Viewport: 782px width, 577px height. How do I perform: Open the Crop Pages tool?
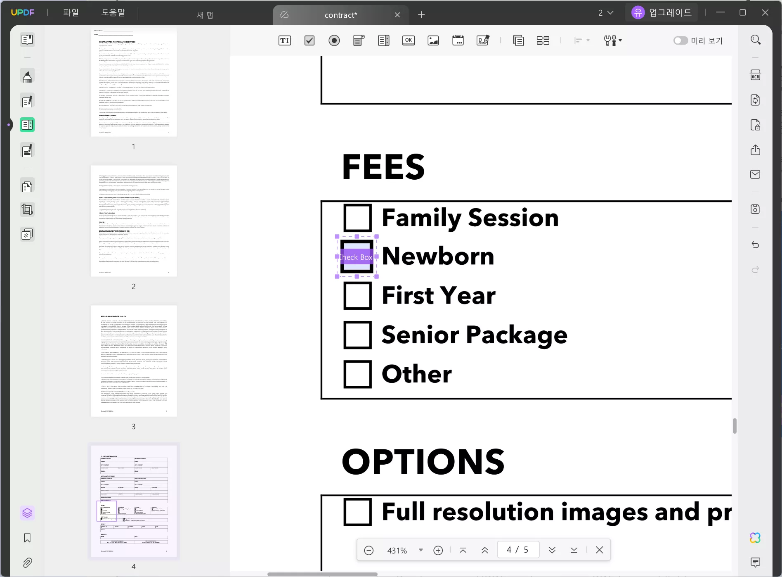point(27,210)
